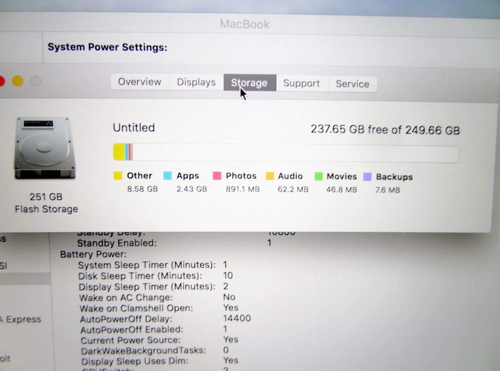The height and width of the screenshot is (371, 500).
Task: Go to the Service tab
Action: (352, 84)
